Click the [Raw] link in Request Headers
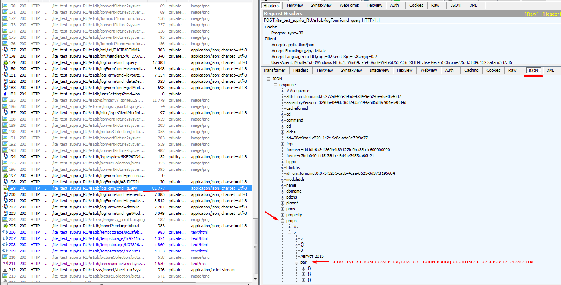The height and width of the screenshot is (285, 561). [x=531, y=14]
